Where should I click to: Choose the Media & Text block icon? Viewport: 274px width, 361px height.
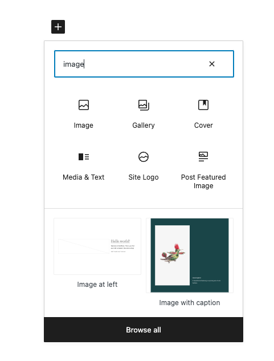click(x=84, y=157)
